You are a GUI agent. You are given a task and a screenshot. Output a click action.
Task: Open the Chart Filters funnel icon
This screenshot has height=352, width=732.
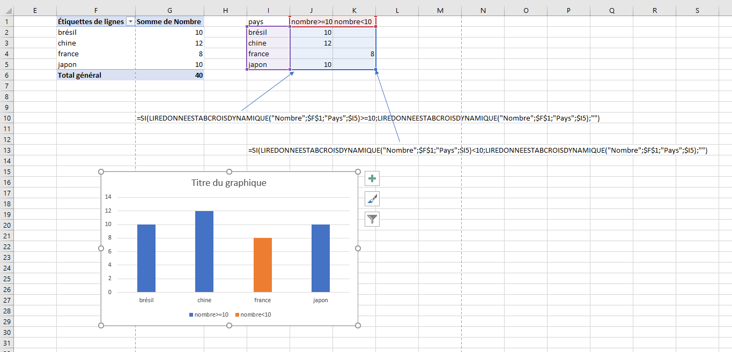372,219
